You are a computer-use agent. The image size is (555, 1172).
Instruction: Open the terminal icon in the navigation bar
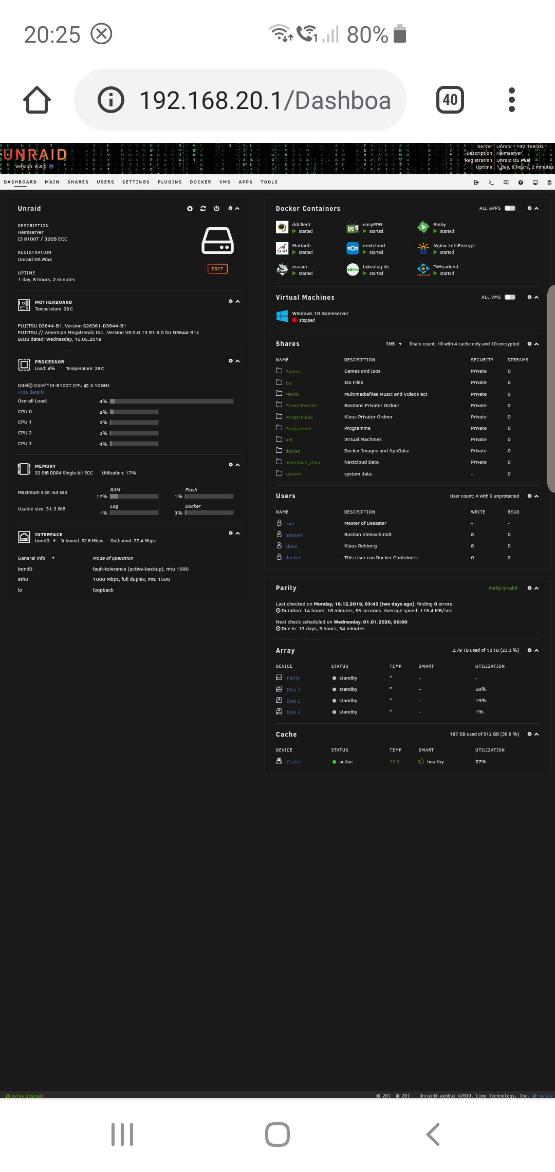click(491, 182)
